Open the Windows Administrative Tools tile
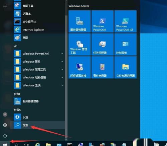The image size is (167, 146). point(79,45)
